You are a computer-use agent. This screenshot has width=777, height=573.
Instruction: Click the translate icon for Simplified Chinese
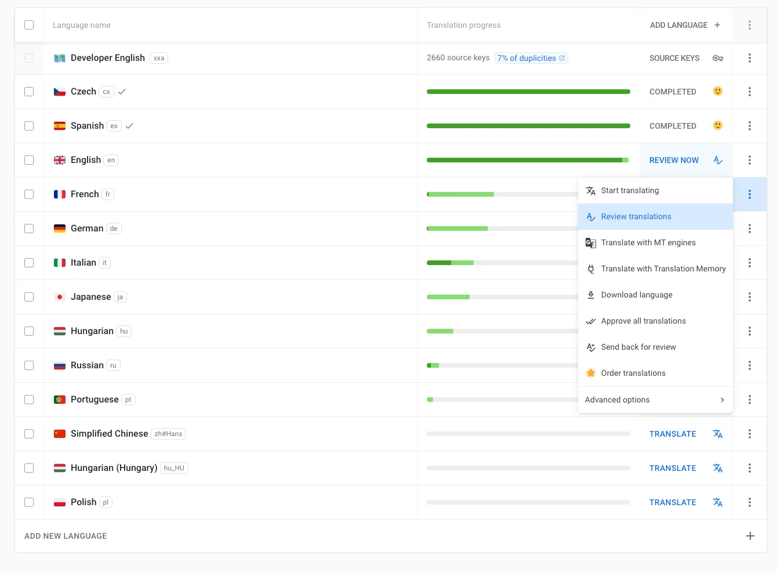point(717,434)
